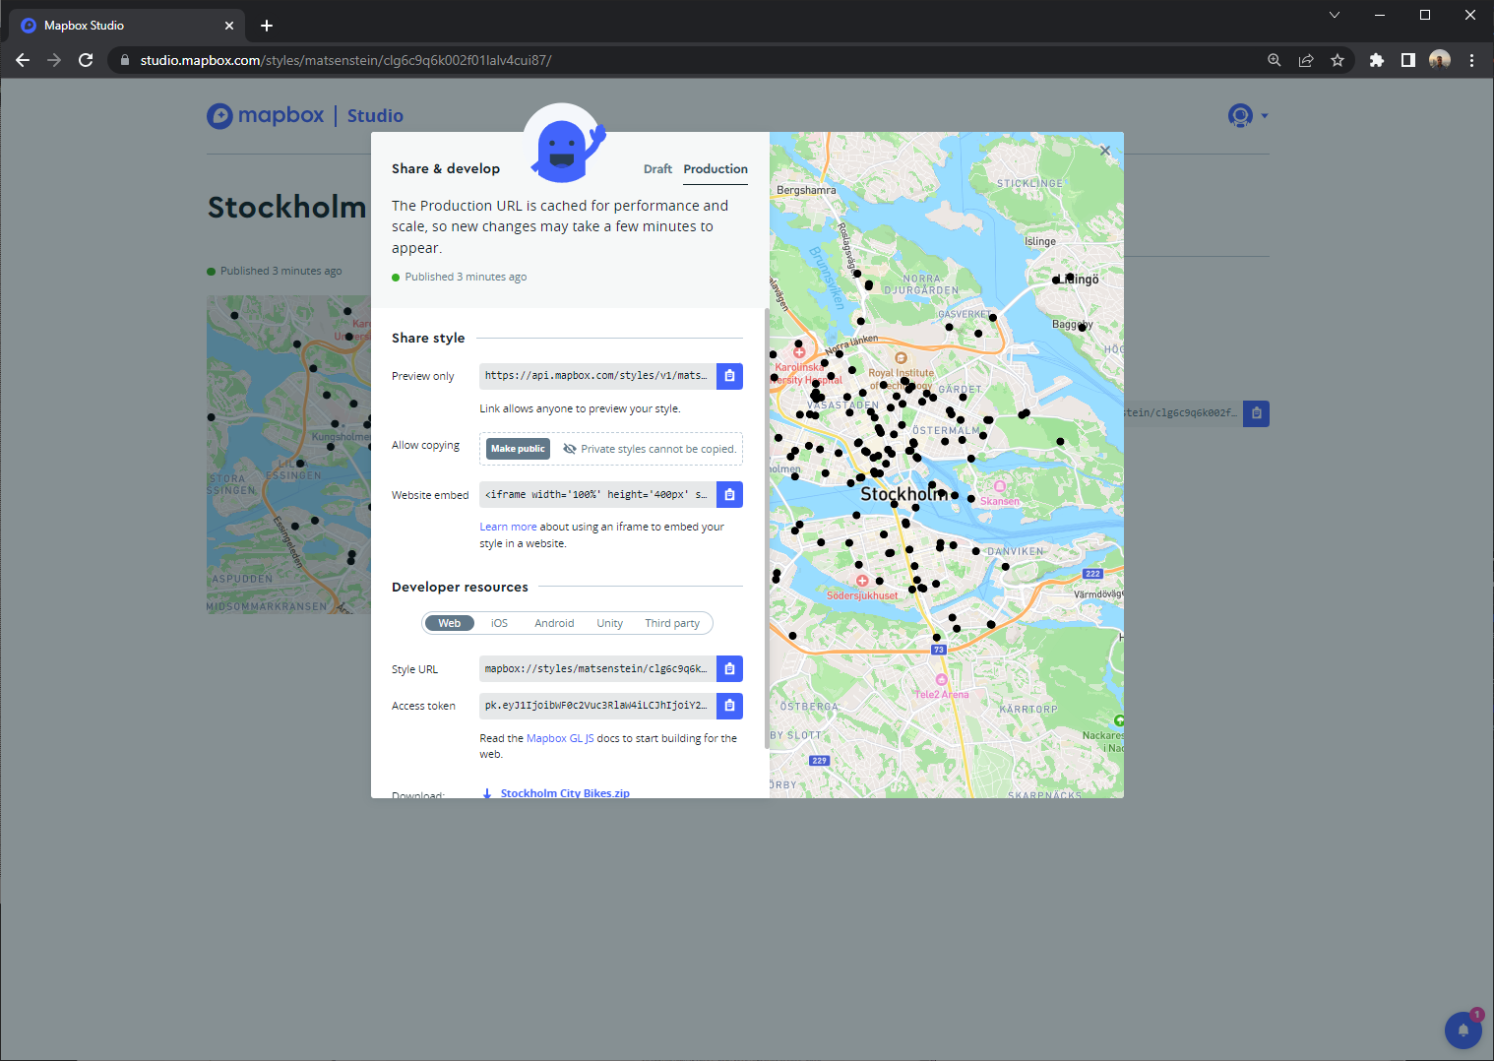
Task: Open the Mapbox GL JS docs link
Action: click(x=560, y=738)
